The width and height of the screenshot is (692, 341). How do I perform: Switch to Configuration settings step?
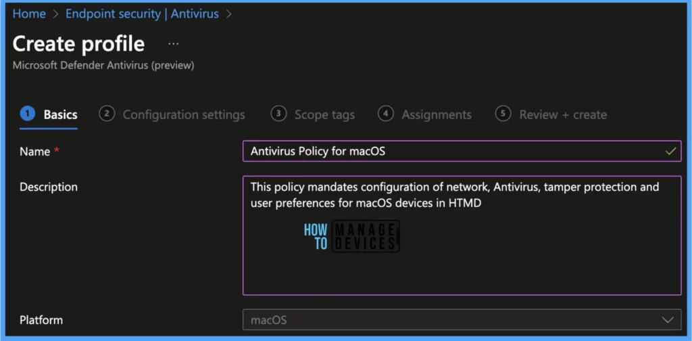(x=172, y=114)
